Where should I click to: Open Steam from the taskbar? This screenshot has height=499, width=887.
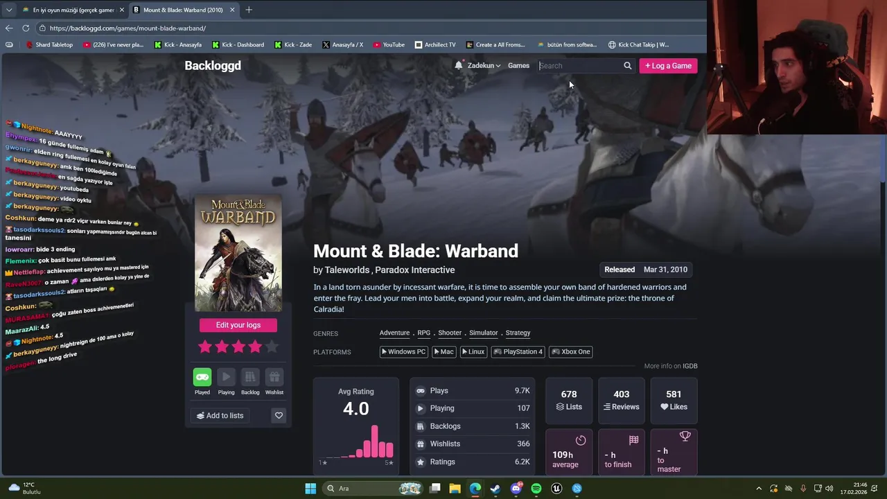pyautogui.click(x=495, y=489)
